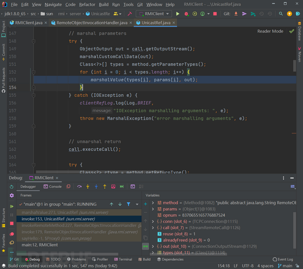Click the main git branch widget
This screenshot has width=303, height=269.
click(x=285, y=266)
